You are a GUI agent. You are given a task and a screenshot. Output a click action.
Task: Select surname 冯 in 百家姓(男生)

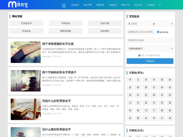pyautogui.click(x=146, y=111)
